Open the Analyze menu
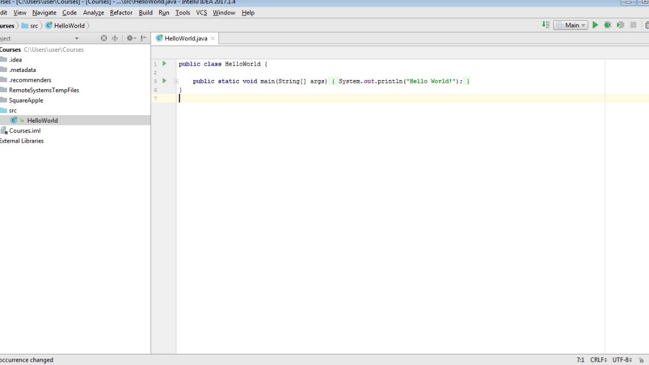This screenshot has width=649, height=365. [93, 13]
